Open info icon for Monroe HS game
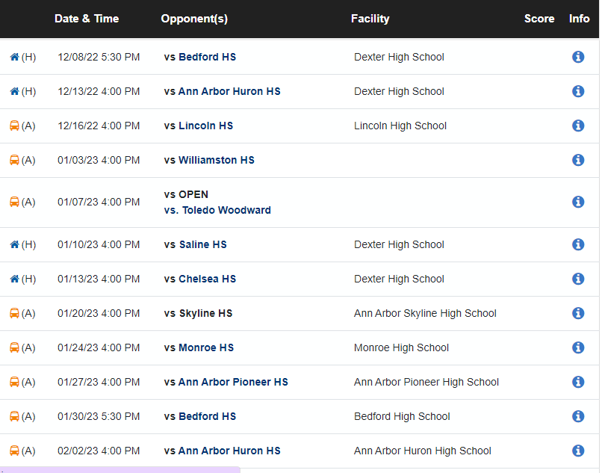The width and height of the screenshot is (602, 473). 577,347
